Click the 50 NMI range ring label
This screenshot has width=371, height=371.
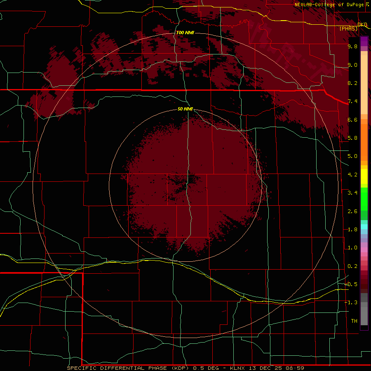[185, 109]
